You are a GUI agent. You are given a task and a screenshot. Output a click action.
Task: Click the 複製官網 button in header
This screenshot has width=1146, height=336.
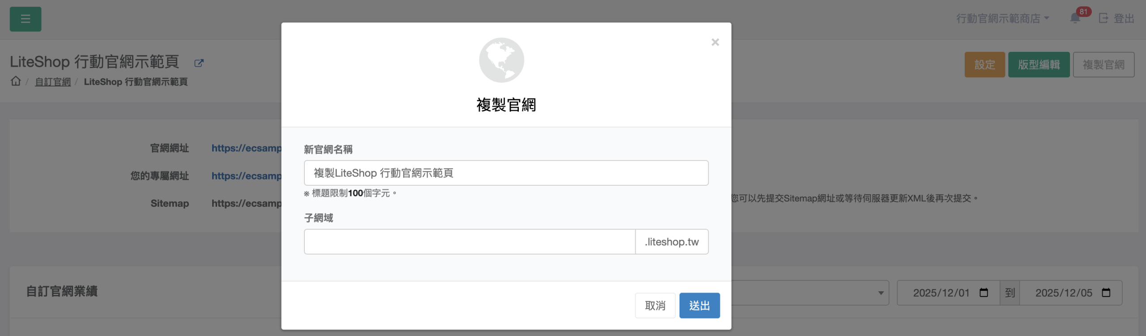point(1103,64)
